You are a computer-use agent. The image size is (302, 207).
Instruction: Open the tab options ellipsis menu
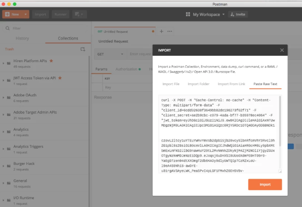click(x=169, y=31)
